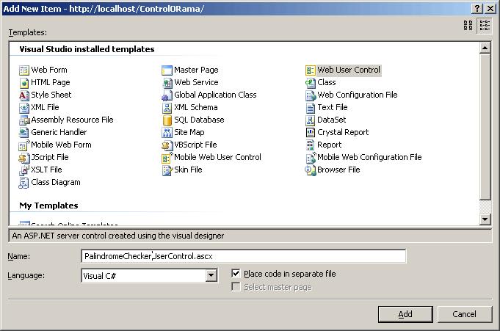This screenshot has height=331, width=500.
Task: Select the Assembly Resource File icon
Action: click(x=24, y=120)
